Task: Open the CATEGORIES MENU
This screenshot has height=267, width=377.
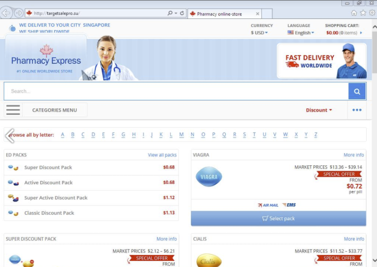Action: pos(55,110)
